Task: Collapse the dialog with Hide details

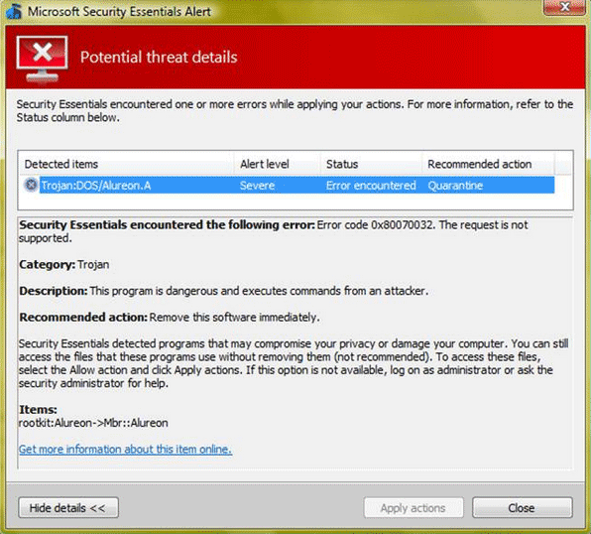Action: pos(68,508)
